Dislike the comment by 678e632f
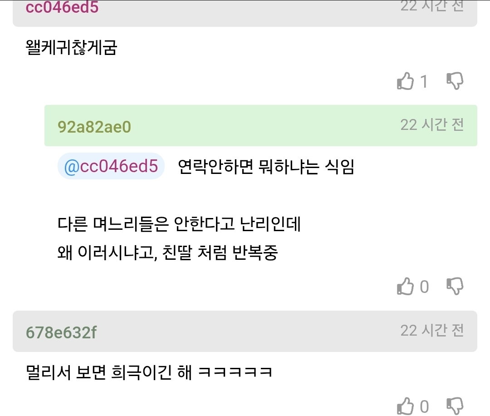The width and height of the screenshot is (490, 416). click(x=455, y=406)
